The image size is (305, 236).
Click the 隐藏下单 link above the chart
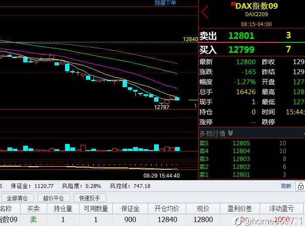pyautogui.click(x=165, y=3)
